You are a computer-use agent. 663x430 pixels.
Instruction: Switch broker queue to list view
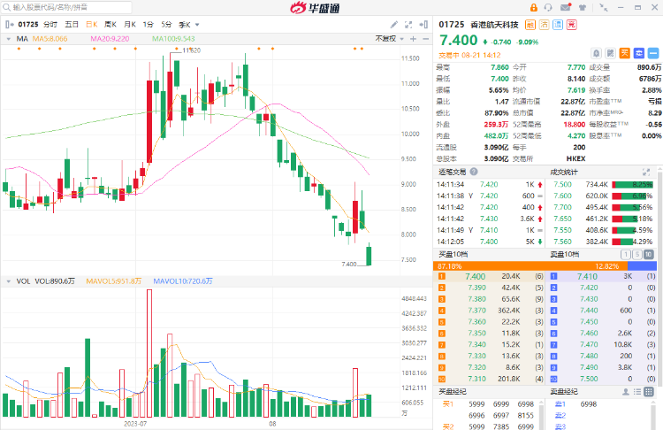637,392
